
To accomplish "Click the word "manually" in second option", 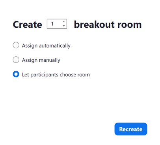I will click(50, 60).
